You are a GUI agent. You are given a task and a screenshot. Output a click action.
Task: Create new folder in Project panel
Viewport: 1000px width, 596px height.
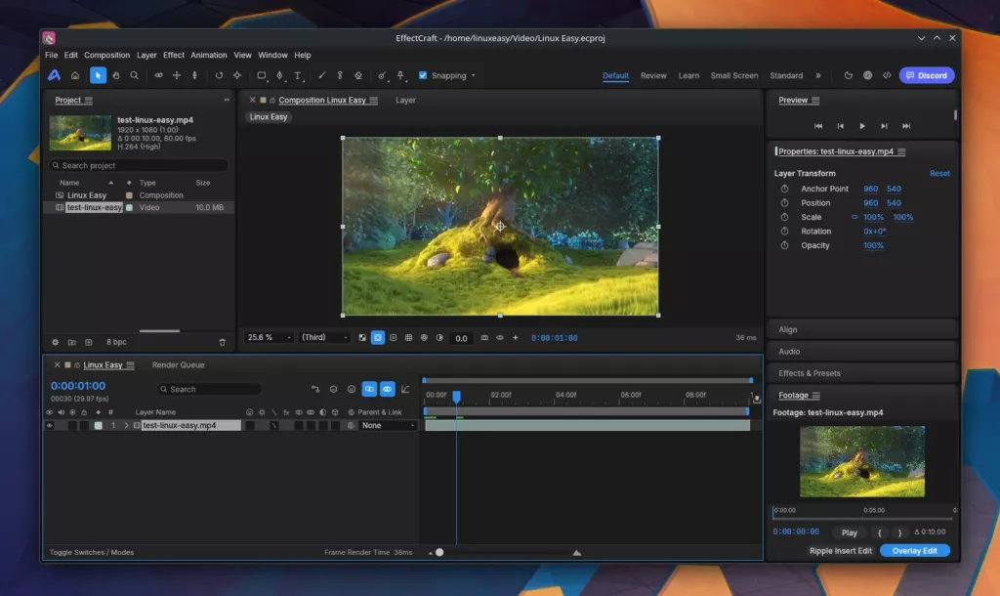click(x=72, y=342)
